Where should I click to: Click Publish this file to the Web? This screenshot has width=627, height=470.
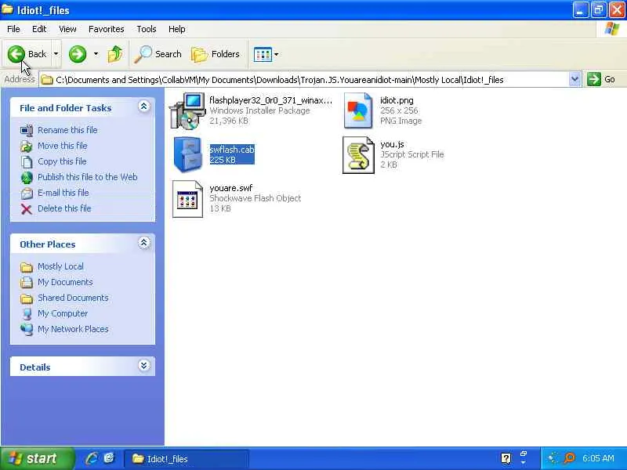pyautogui.click(x=88, y=177)
